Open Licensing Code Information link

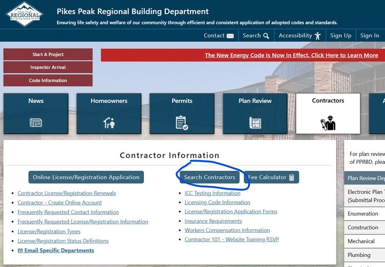coord(217,202)
